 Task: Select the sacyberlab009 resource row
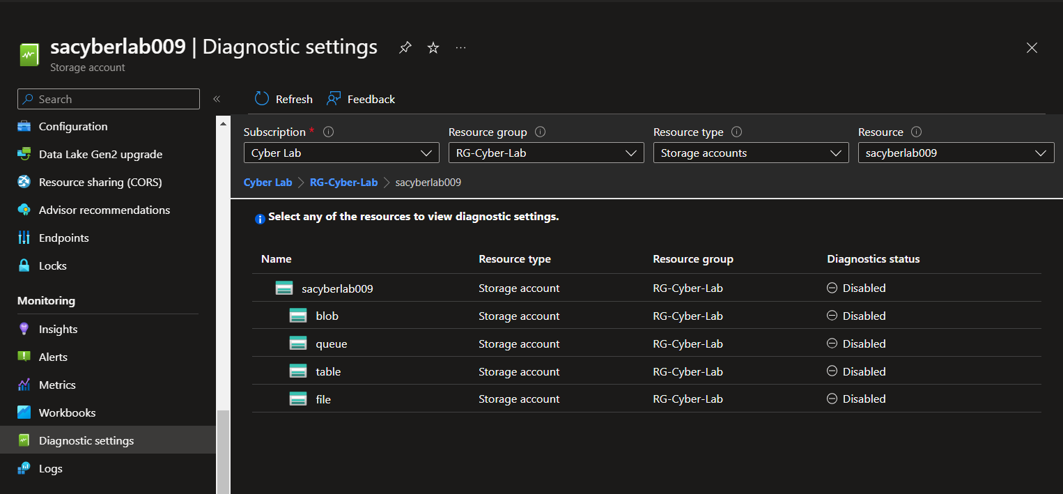(646, 288)
